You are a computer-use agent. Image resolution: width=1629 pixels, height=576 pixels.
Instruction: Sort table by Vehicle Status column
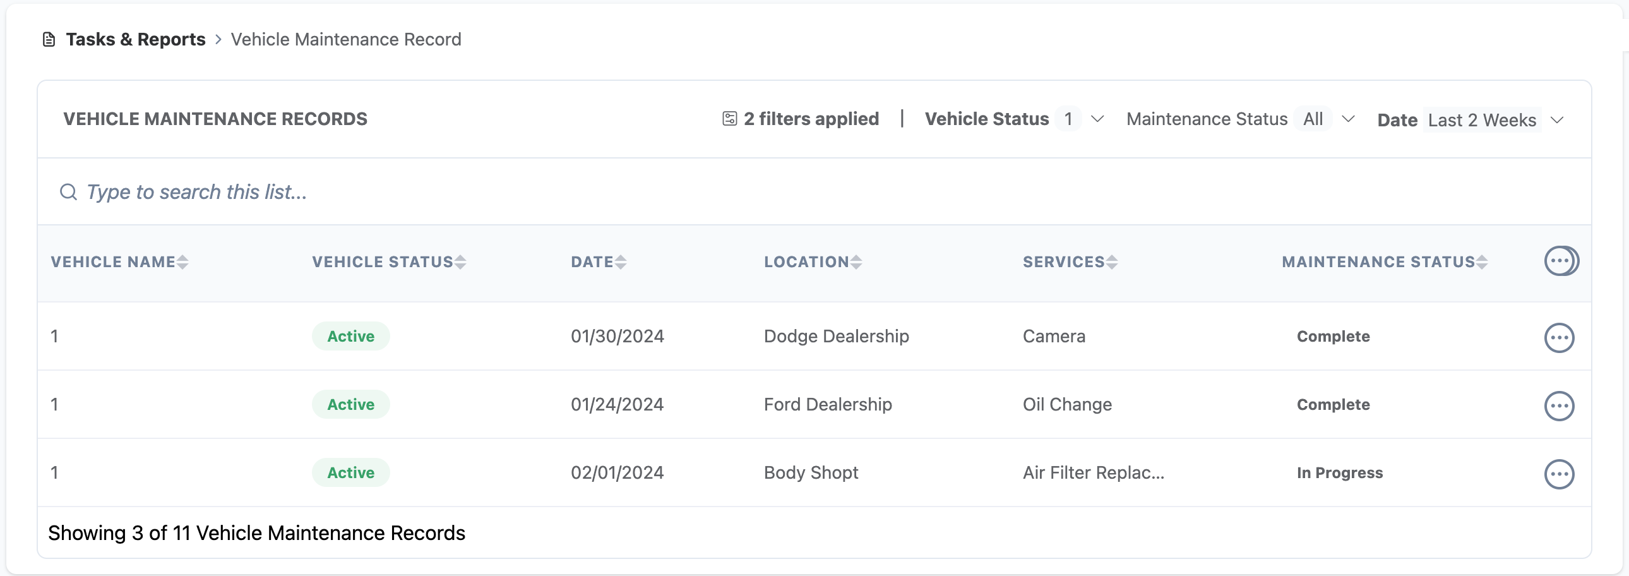pos(460,262)
